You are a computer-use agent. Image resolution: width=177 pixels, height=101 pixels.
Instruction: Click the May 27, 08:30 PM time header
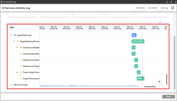click(x=130, y=28)
